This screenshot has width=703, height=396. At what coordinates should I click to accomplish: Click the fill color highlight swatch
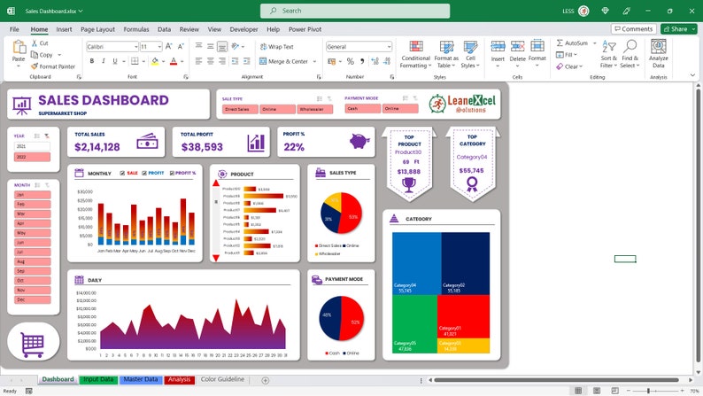[155, 61]
